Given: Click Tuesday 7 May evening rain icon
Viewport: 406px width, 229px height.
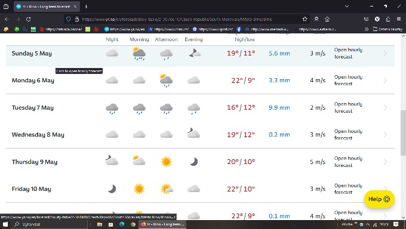Looking at the screenshot, I should click(193, 109).
